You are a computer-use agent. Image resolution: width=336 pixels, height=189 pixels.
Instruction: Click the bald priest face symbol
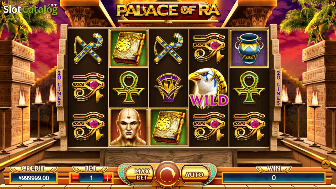click(129, 127)
